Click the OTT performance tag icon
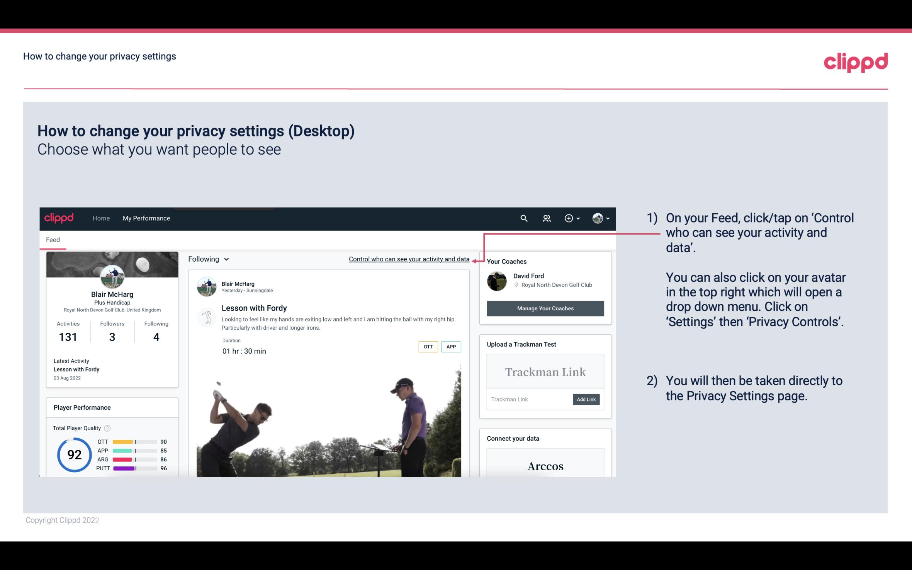Image resolution: width=912 pixels, height=570 pixels. pyautogui.click(x=428, y=347)
